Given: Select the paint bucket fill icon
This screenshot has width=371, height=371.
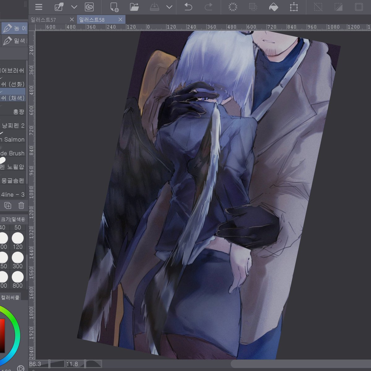Looking at the screenshot, I should [x=274, y=7].
